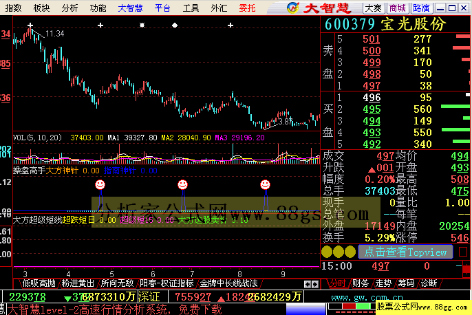Open the 委托 menu

pos(247,8)
